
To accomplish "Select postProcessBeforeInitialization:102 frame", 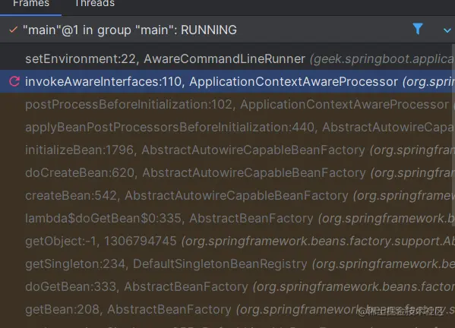I will coord(228,105).
